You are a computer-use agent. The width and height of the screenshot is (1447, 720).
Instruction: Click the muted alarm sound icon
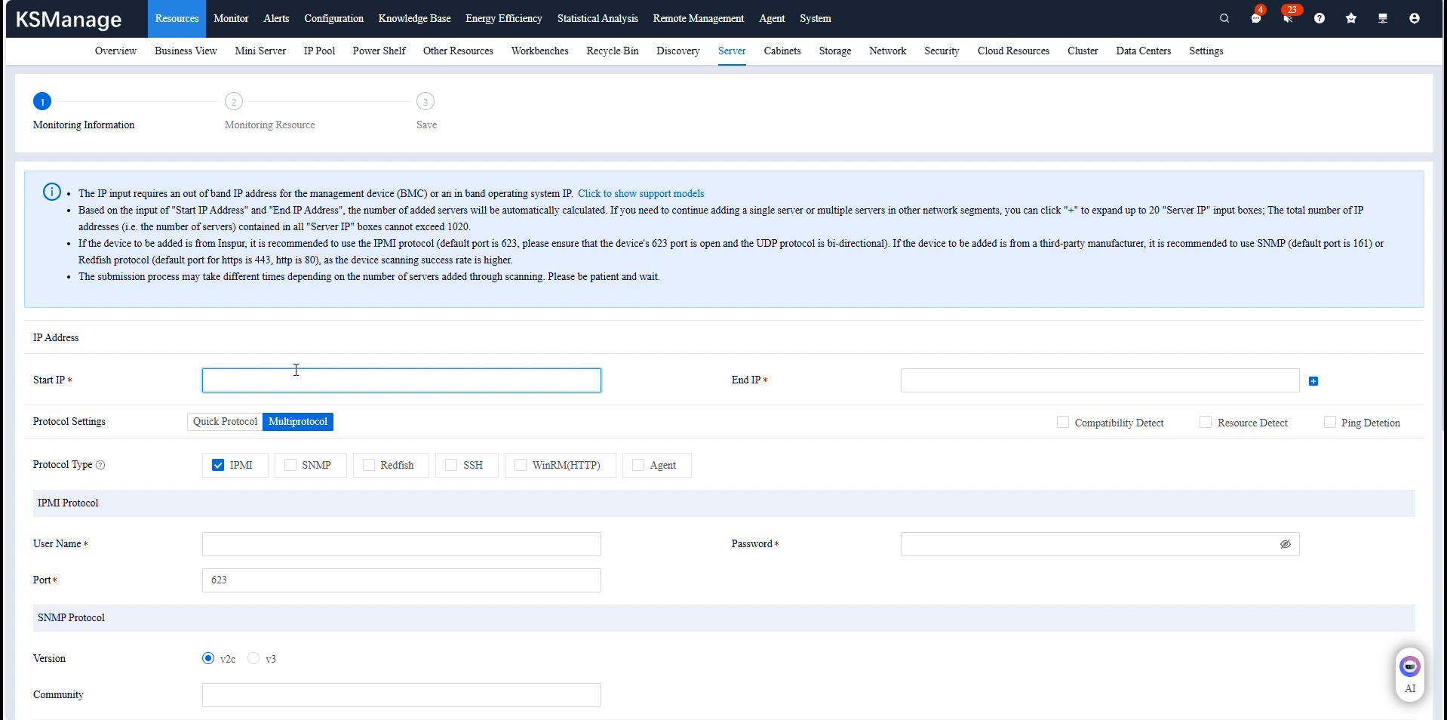(x=1287, y=18)
